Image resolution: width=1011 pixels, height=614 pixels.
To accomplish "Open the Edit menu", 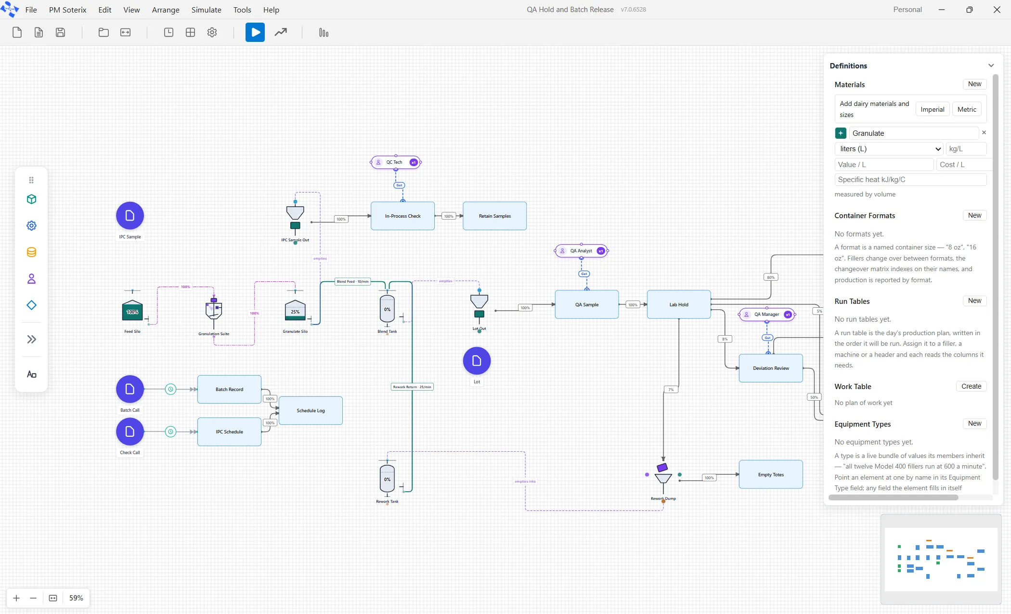I will pyautogui.click(x=105, y=10).
